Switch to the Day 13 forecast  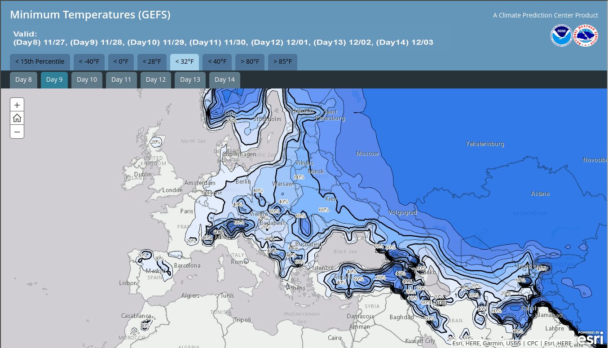click(x=190, y=80)
